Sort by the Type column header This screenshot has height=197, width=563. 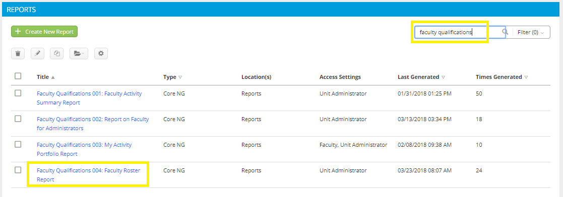click(x=173, y=77)
